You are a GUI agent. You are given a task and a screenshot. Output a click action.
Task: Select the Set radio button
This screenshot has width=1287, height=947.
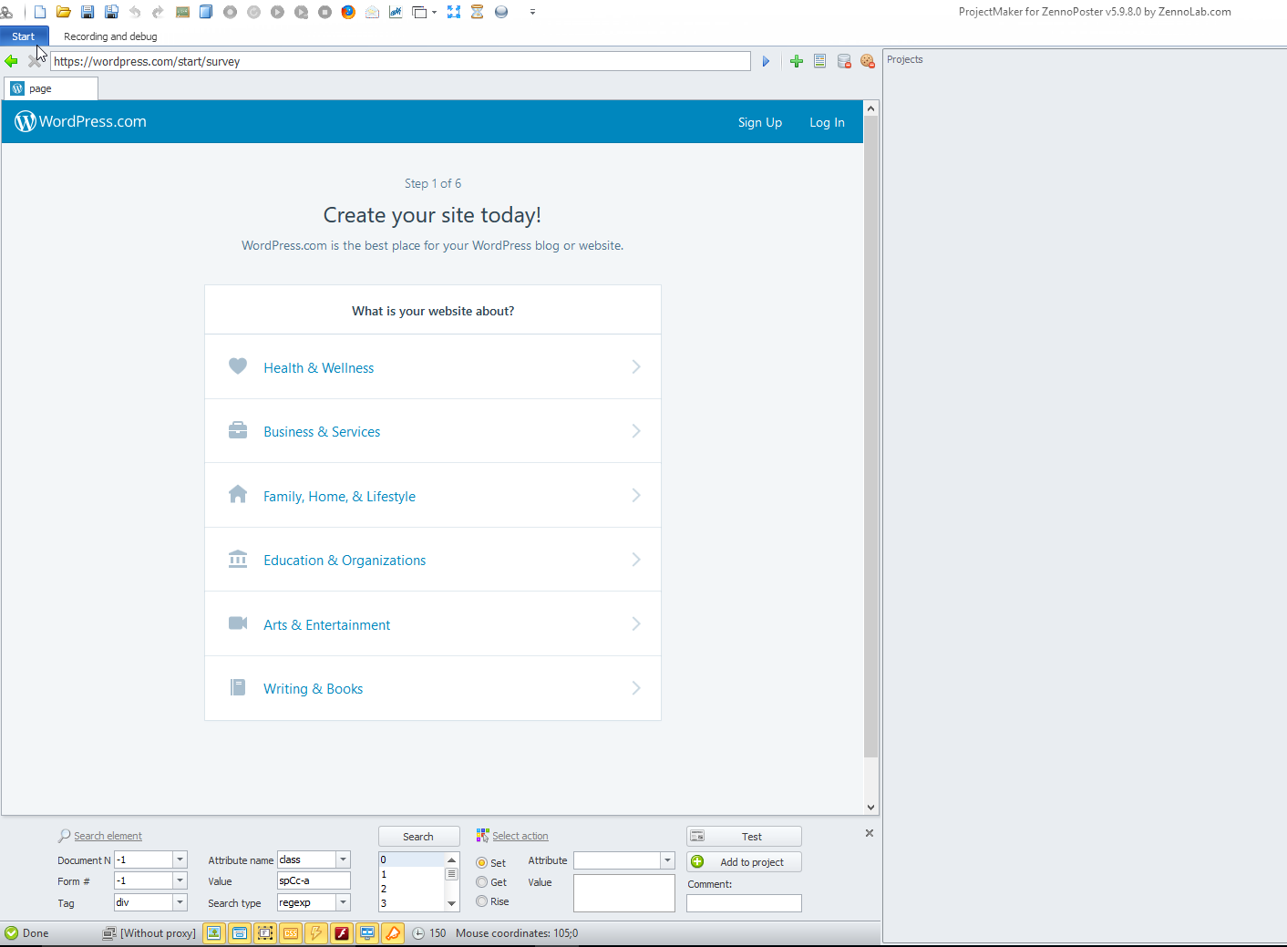[482, 863]
